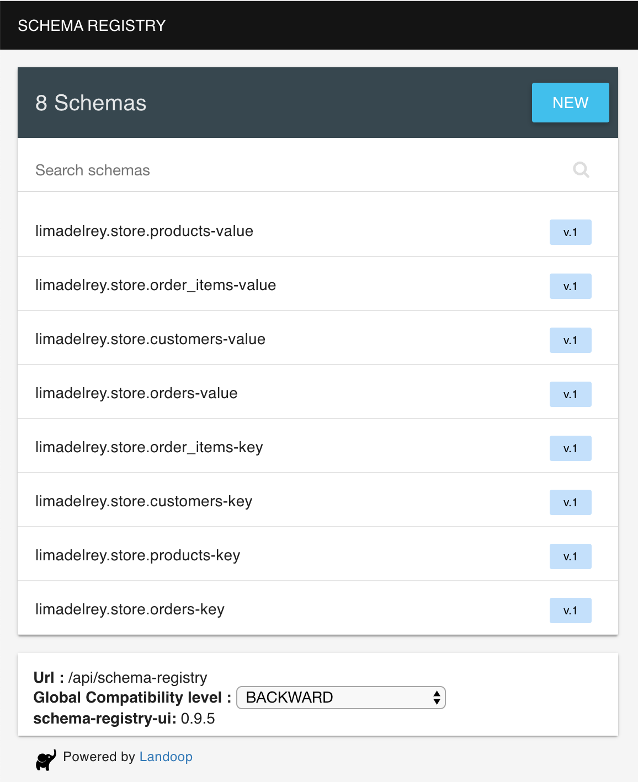Click the v.1 badge for orders-value
Screen dimensions: 638x782
[x=570, y=394]
